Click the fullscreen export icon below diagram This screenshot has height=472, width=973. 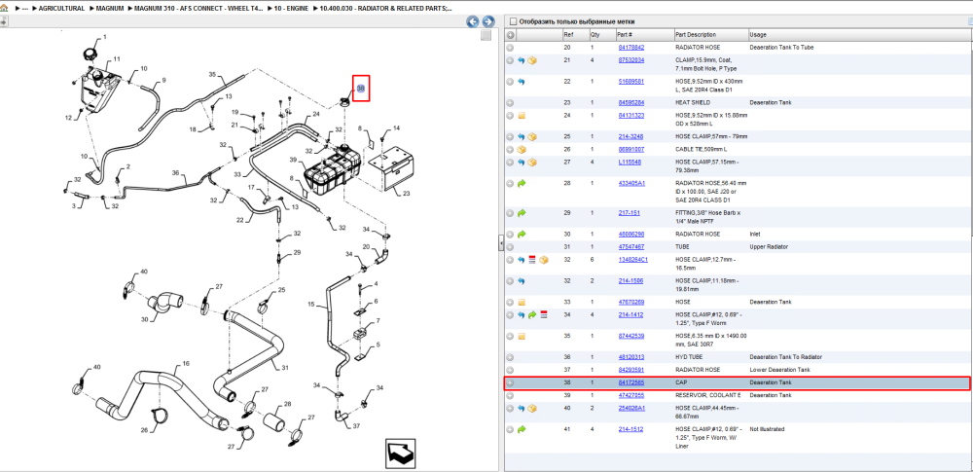(400, 454)
